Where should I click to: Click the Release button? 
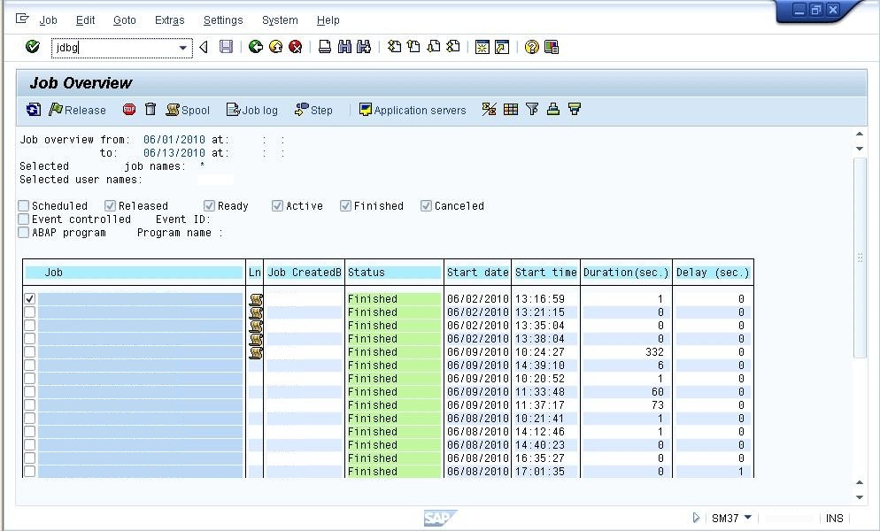pyautogui.click(x=77, y=110)
